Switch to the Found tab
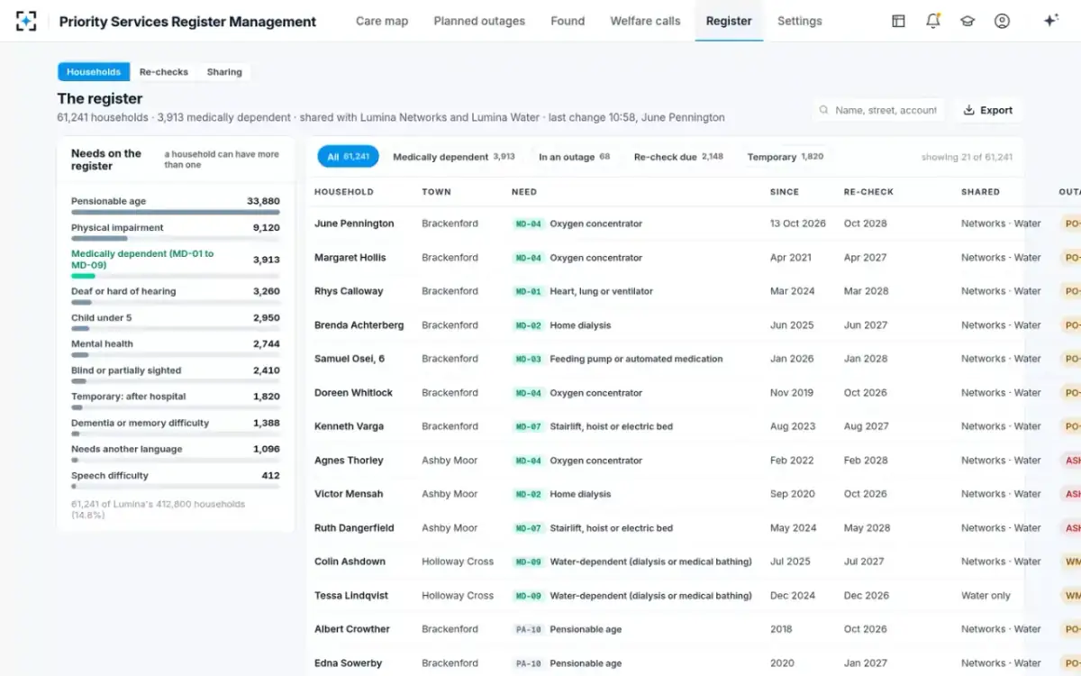Screen dimensions: 1081x676 [568, 21]
